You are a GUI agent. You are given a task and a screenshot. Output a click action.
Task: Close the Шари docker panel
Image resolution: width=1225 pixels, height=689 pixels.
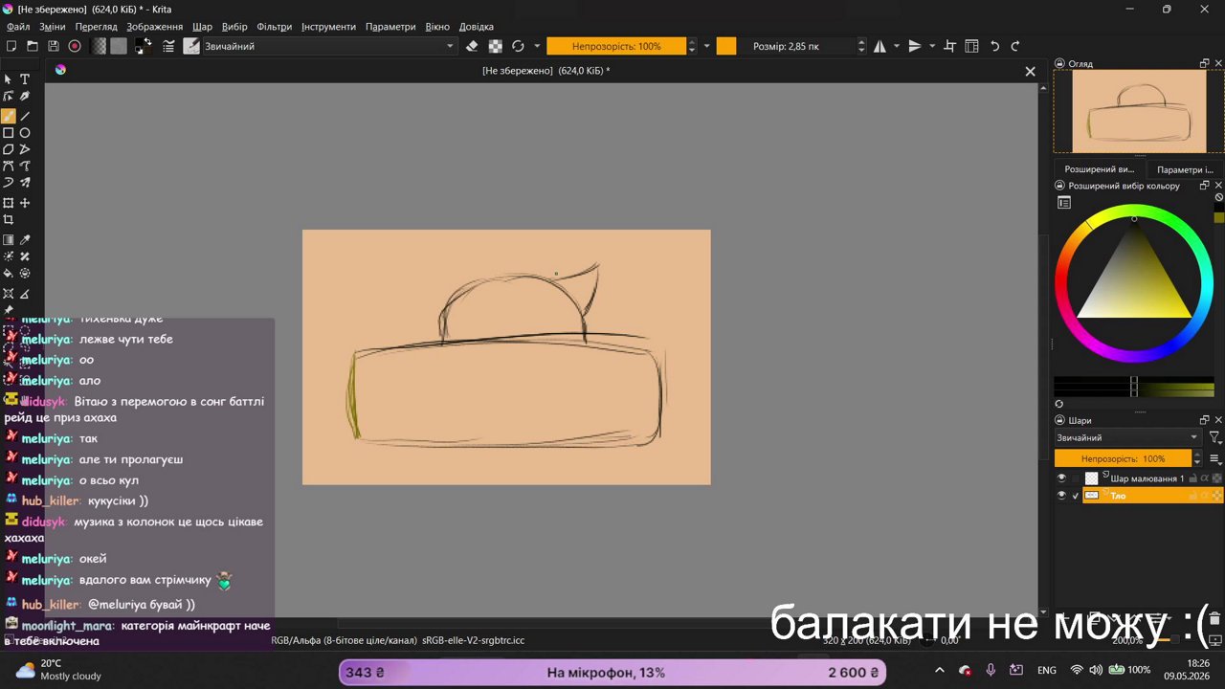tap(1218, 420)
